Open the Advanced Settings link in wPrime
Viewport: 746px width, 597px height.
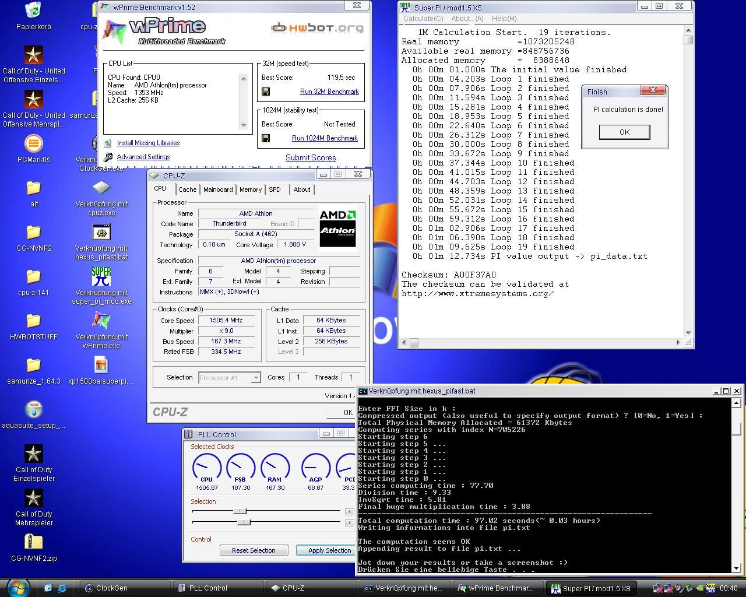coord(143,157)
